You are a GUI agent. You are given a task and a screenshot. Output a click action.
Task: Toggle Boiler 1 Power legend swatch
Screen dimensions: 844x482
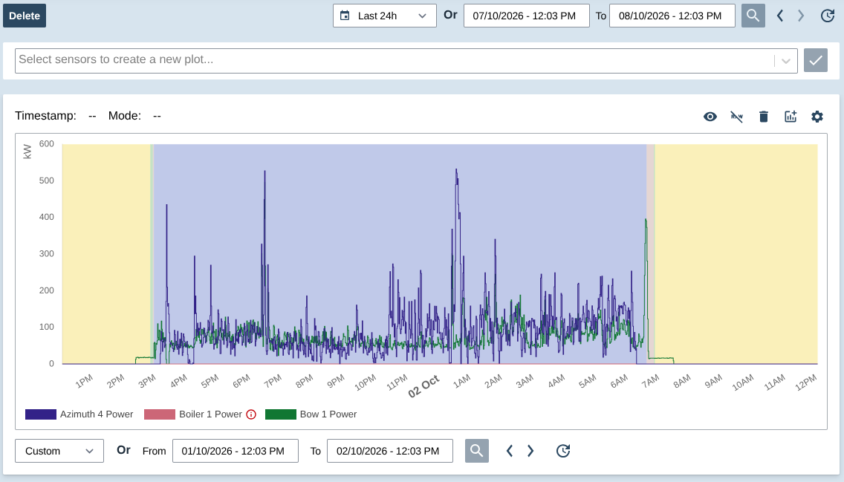tap(160, 414)
